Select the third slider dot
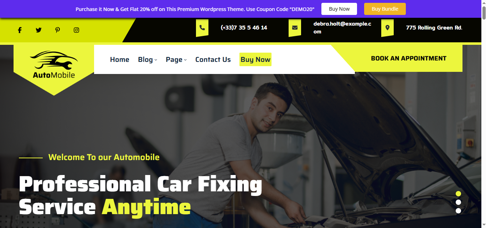The width and height of the screenshot is (486, 228). pos(458,211)
